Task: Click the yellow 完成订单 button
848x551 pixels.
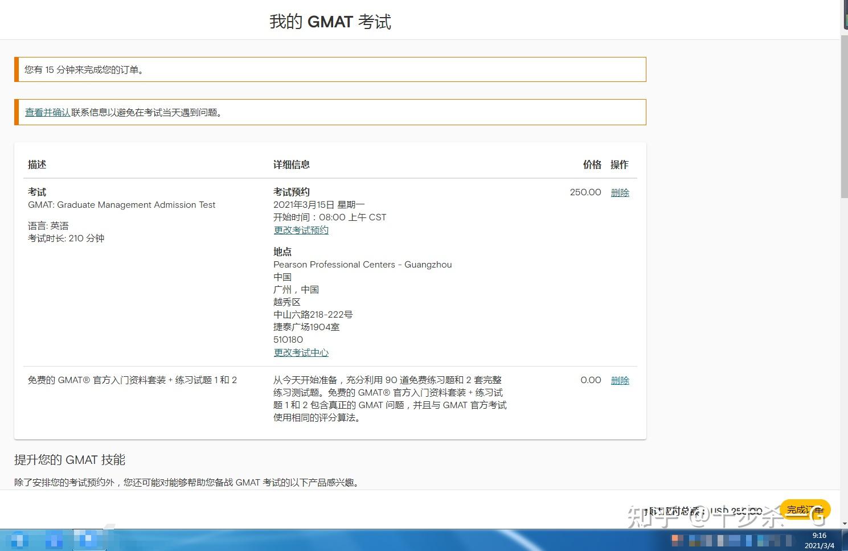Action: tap(805, 509)
